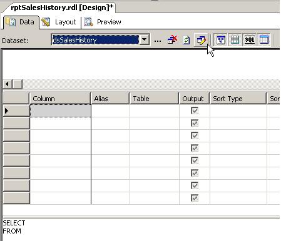Click the Table cell in first row
The width and height of the screenshot is (281, 241).
(155, 111)
